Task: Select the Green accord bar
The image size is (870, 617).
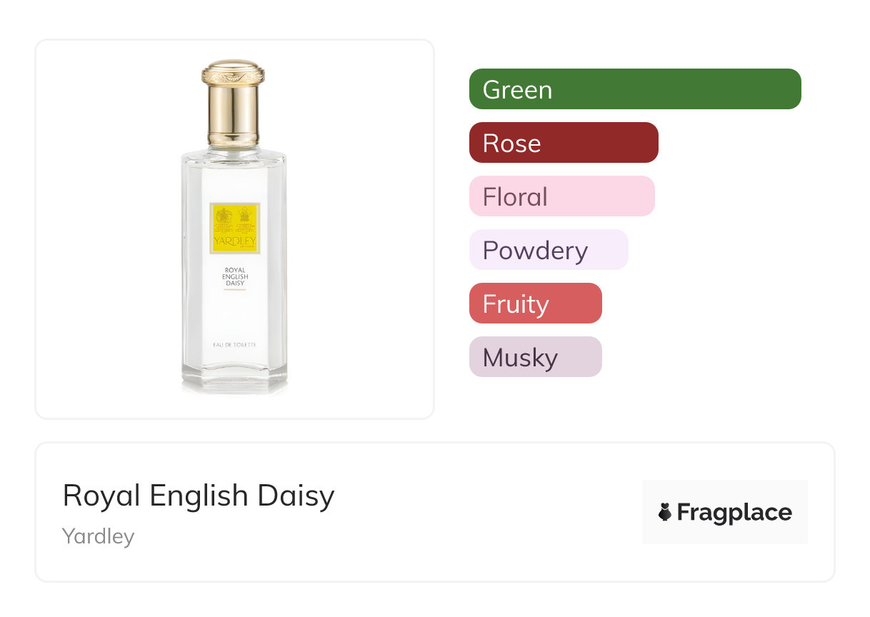Action: click(x=635, y=89)
